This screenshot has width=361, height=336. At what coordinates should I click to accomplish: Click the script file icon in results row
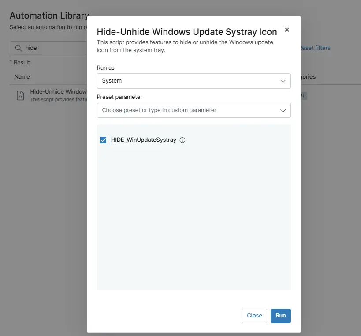[20, 95]
